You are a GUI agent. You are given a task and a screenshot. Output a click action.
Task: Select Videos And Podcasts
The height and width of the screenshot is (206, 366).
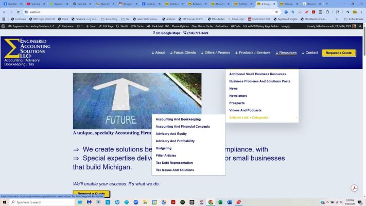click(246, 110)
